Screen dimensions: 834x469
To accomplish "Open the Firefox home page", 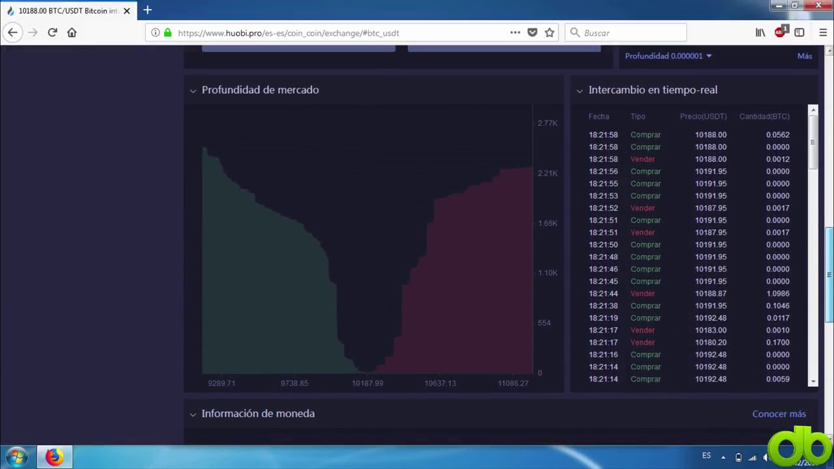I will 72,33.
